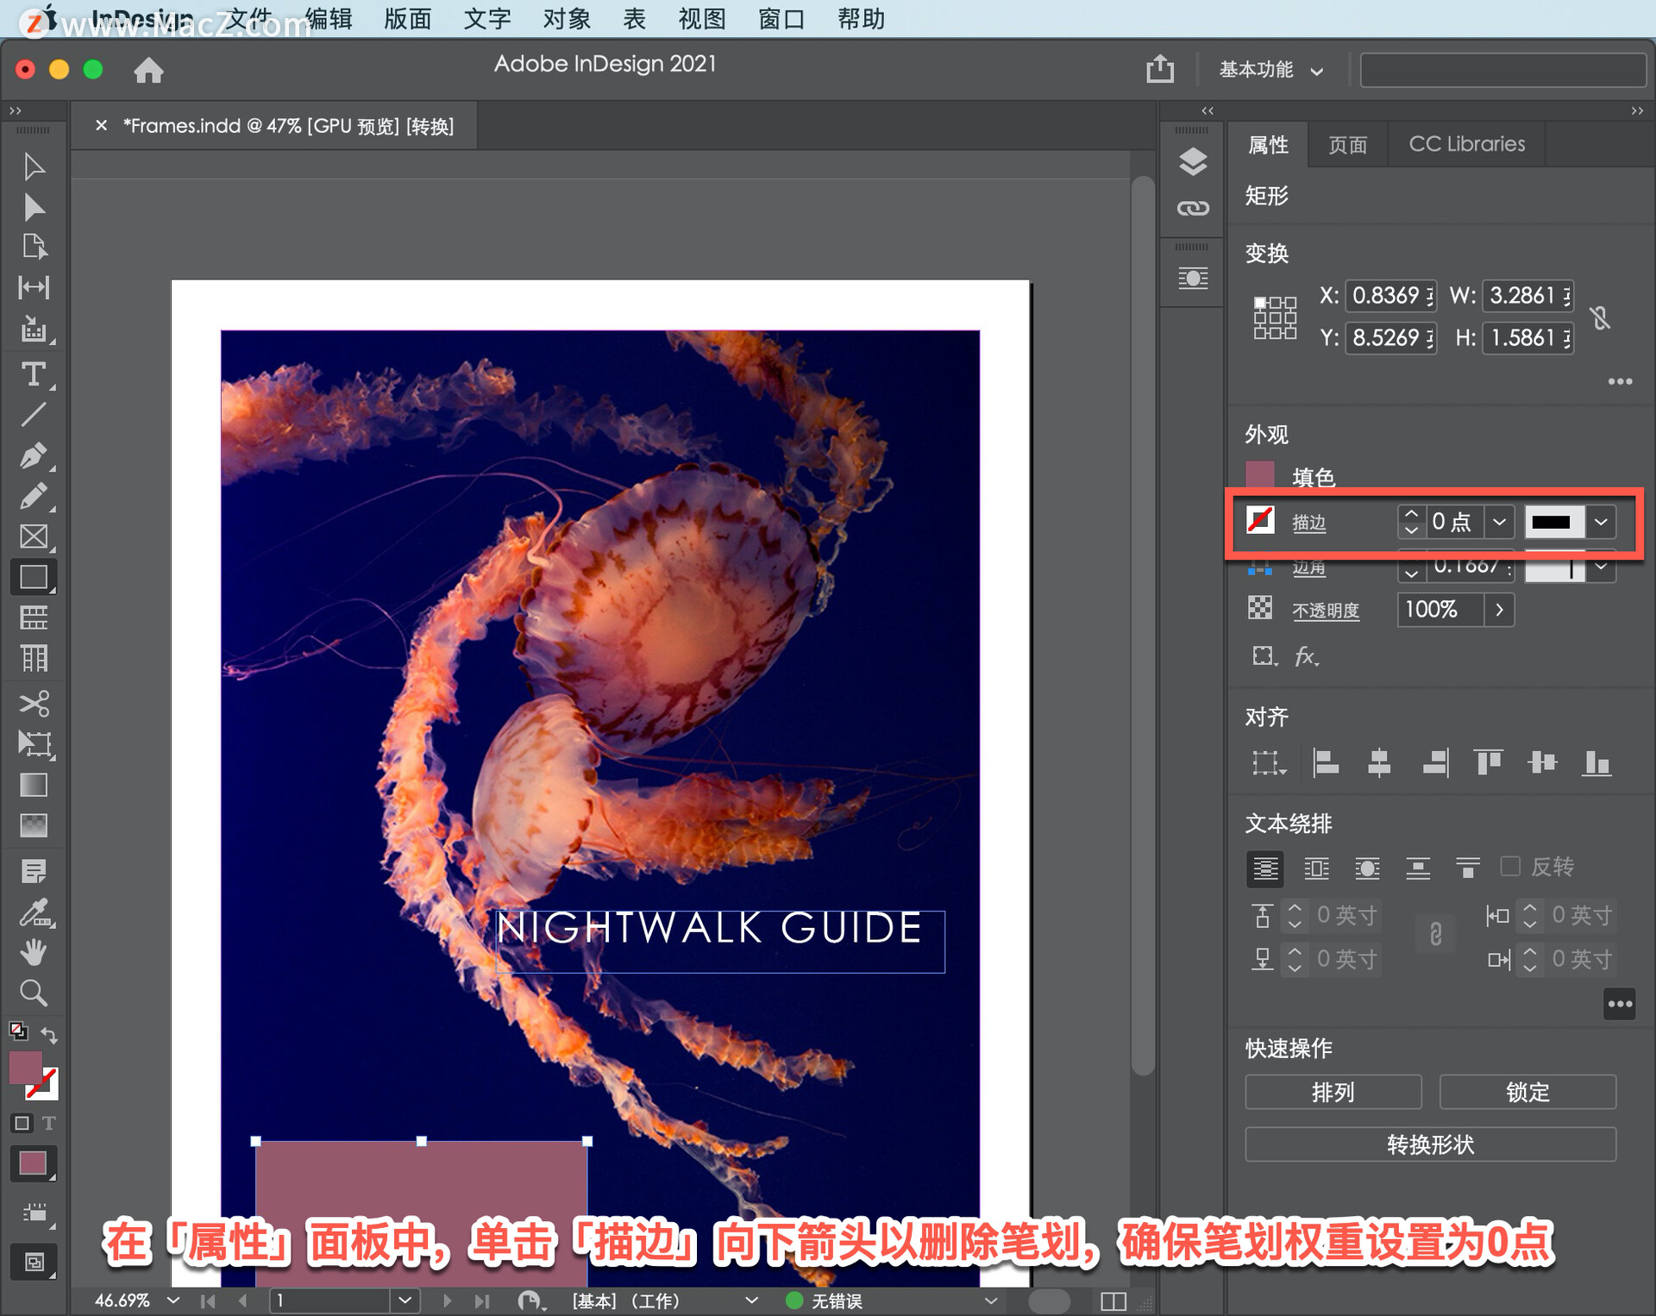
Task: Select the Pencil tool
Action: [34, 496]
